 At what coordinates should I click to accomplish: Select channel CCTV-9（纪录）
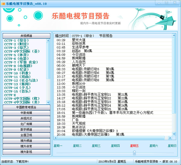16,70
